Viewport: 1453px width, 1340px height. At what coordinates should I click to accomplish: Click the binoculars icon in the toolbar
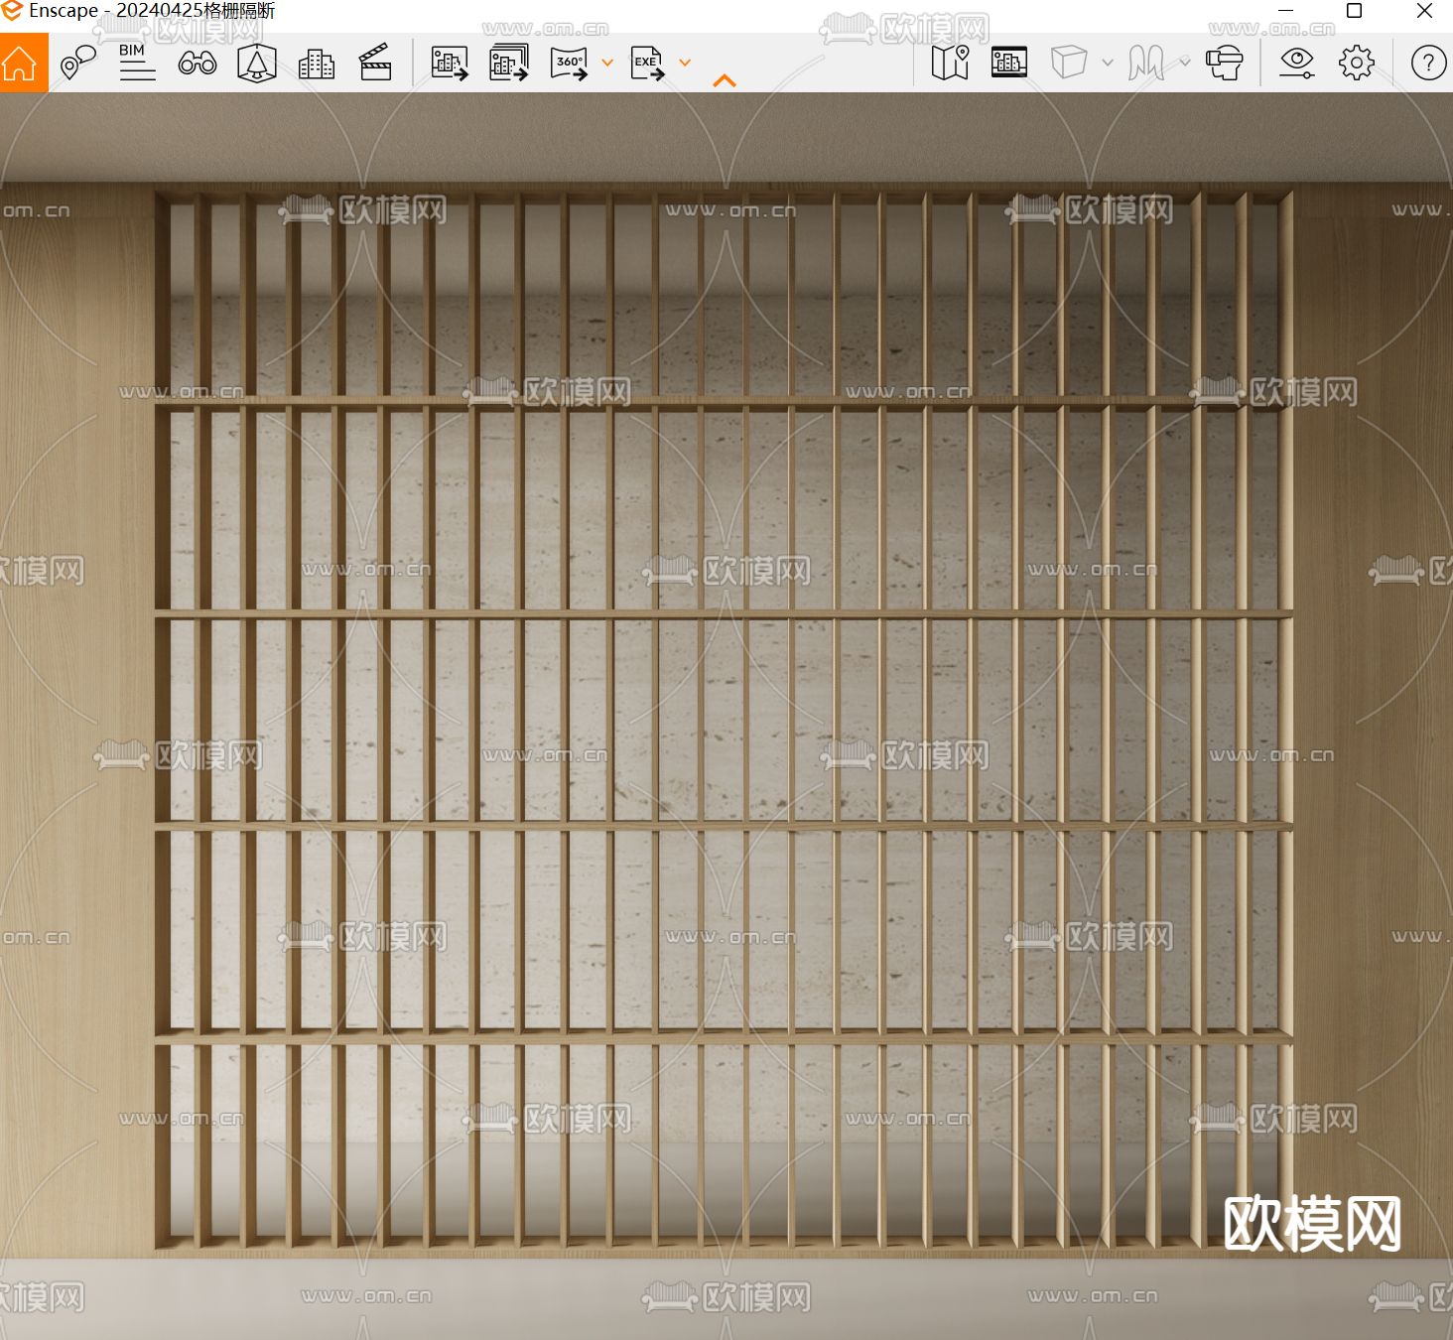click(198, 63)
